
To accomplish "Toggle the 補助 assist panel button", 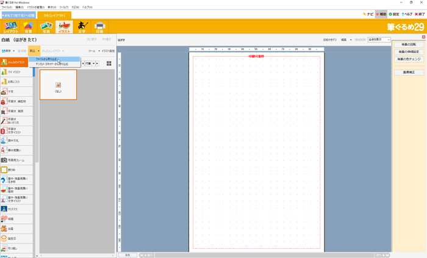I will (381, 14).
